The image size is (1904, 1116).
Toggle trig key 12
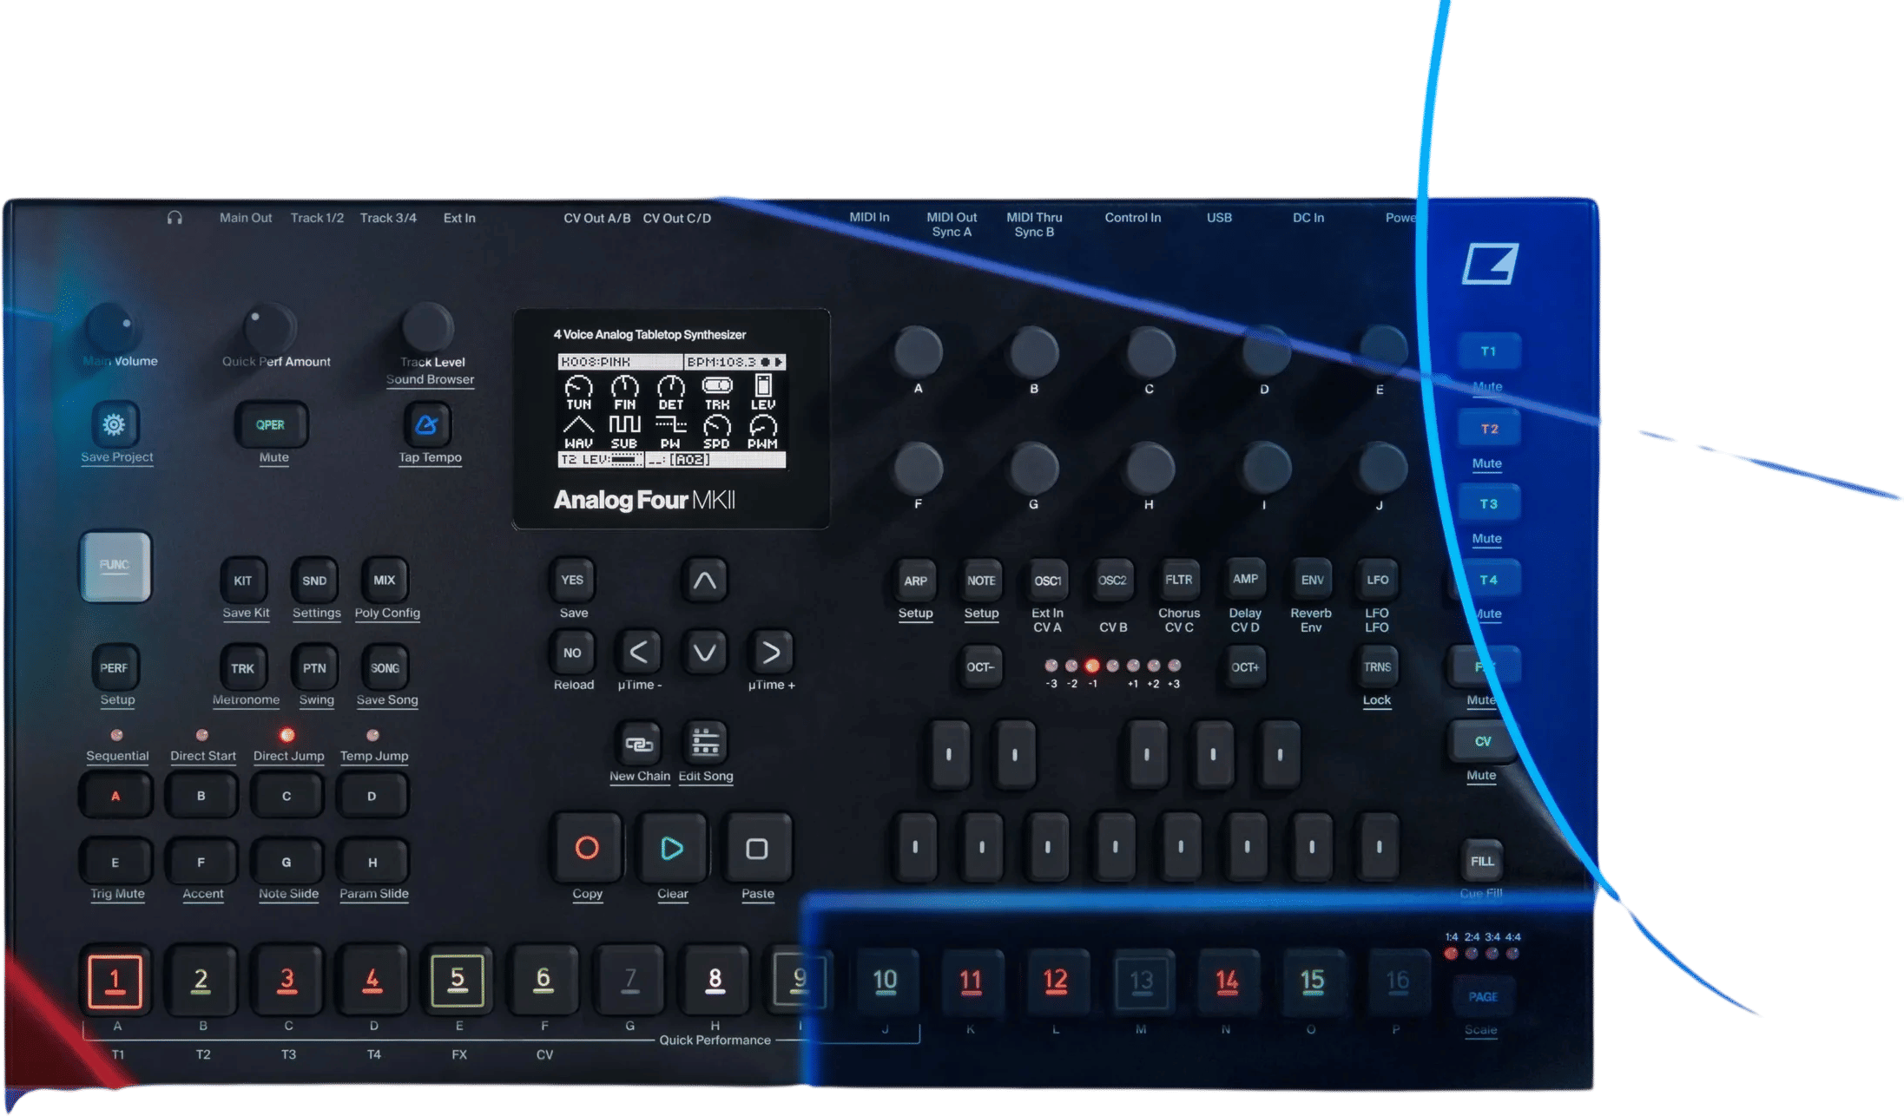click(1056, 981)
